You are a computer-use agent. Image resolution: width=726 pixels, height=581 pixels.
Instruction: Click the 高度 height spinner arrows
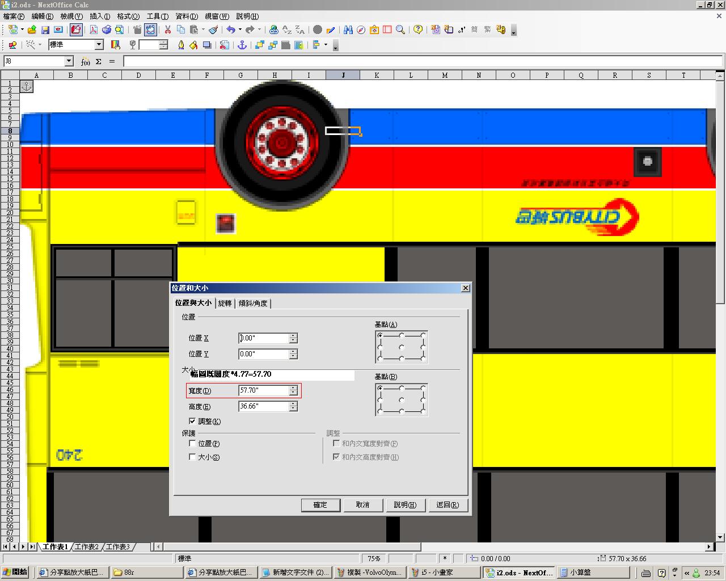click(x=293, y=406)
